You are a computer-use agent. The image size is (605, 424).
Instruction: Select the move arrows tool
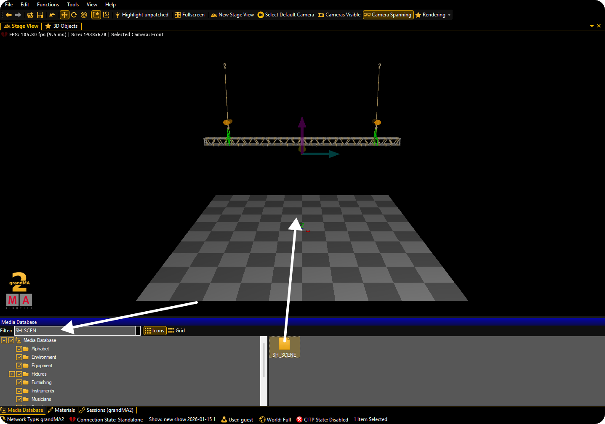tap(64, 15)
